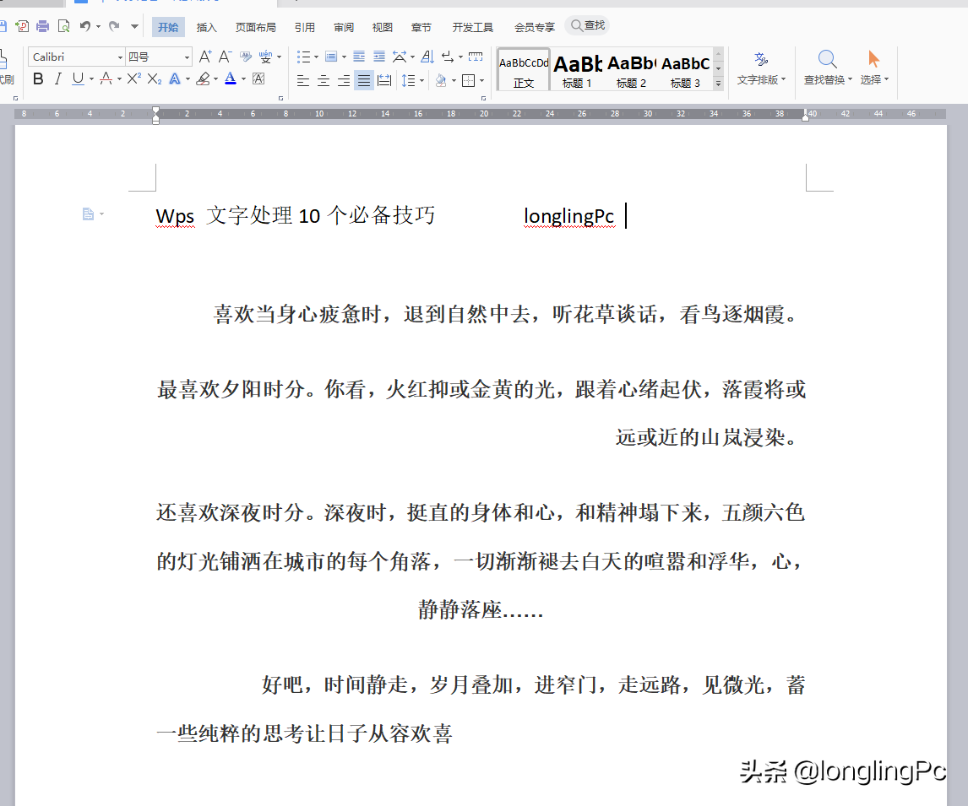
Task: Align text right
Action: coord(344,80)
